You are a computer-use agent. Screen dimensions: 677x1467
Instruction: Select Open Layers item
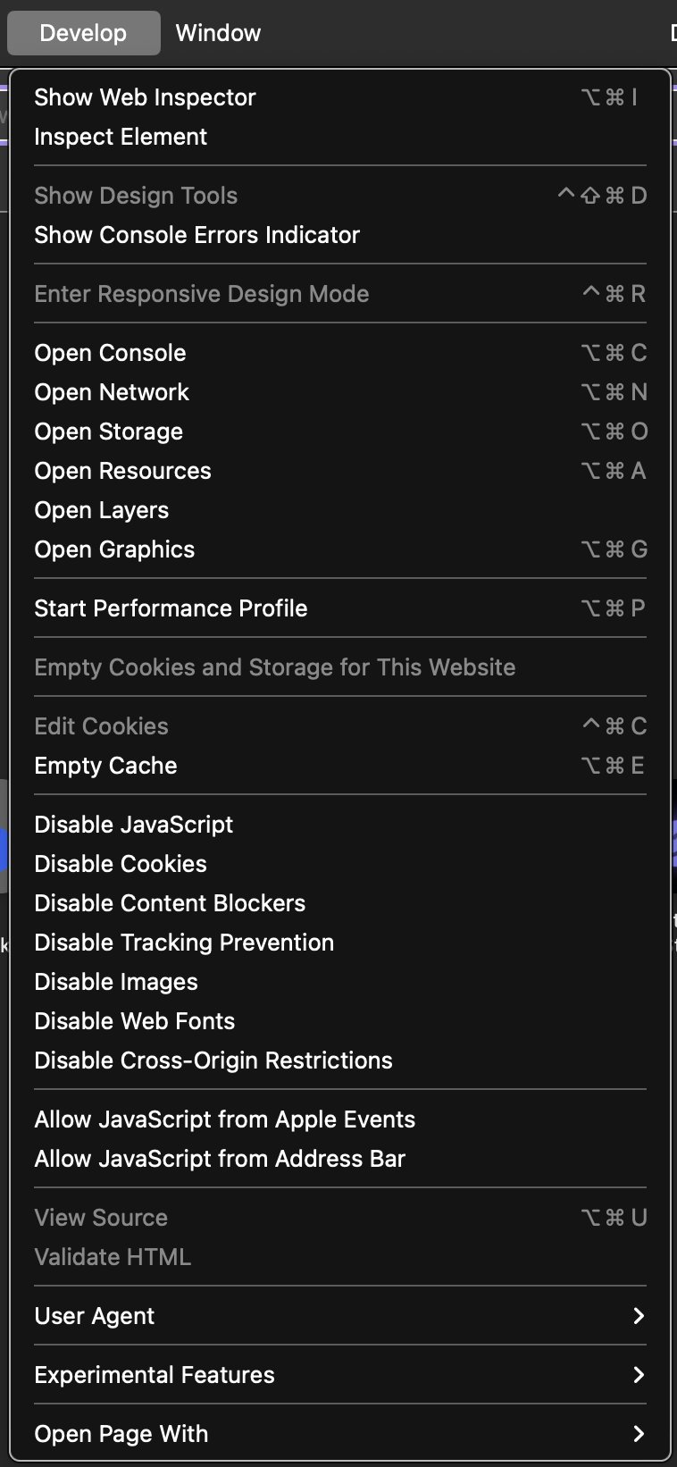101,510
